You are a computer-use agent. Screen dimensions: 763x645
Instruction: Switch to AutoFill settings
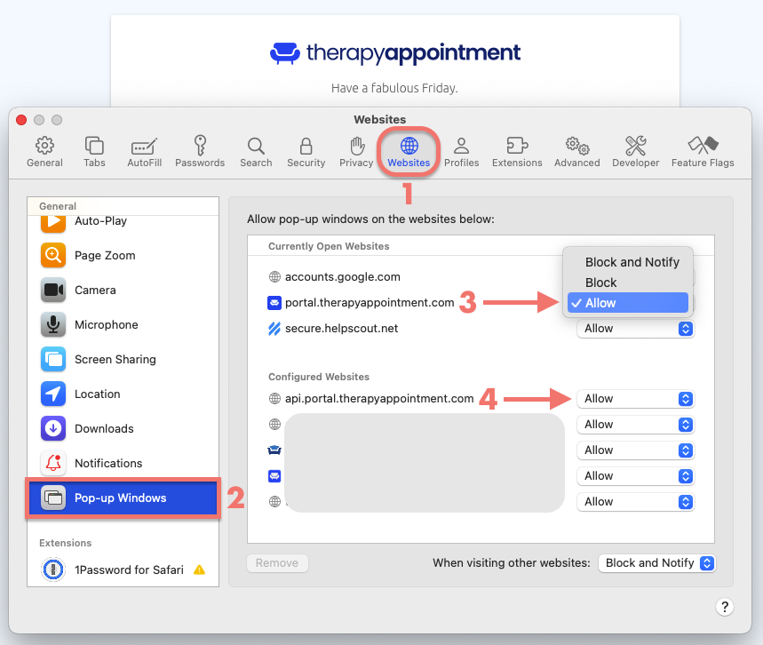[x=144, y=152]
